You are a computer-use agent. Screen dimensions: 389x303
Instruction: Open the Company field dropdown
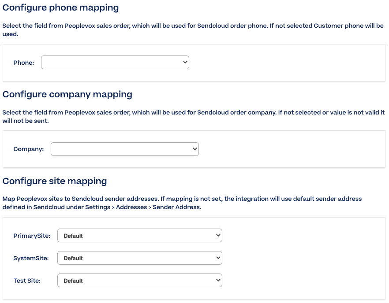pyautogui.click(x=124, y=149)
